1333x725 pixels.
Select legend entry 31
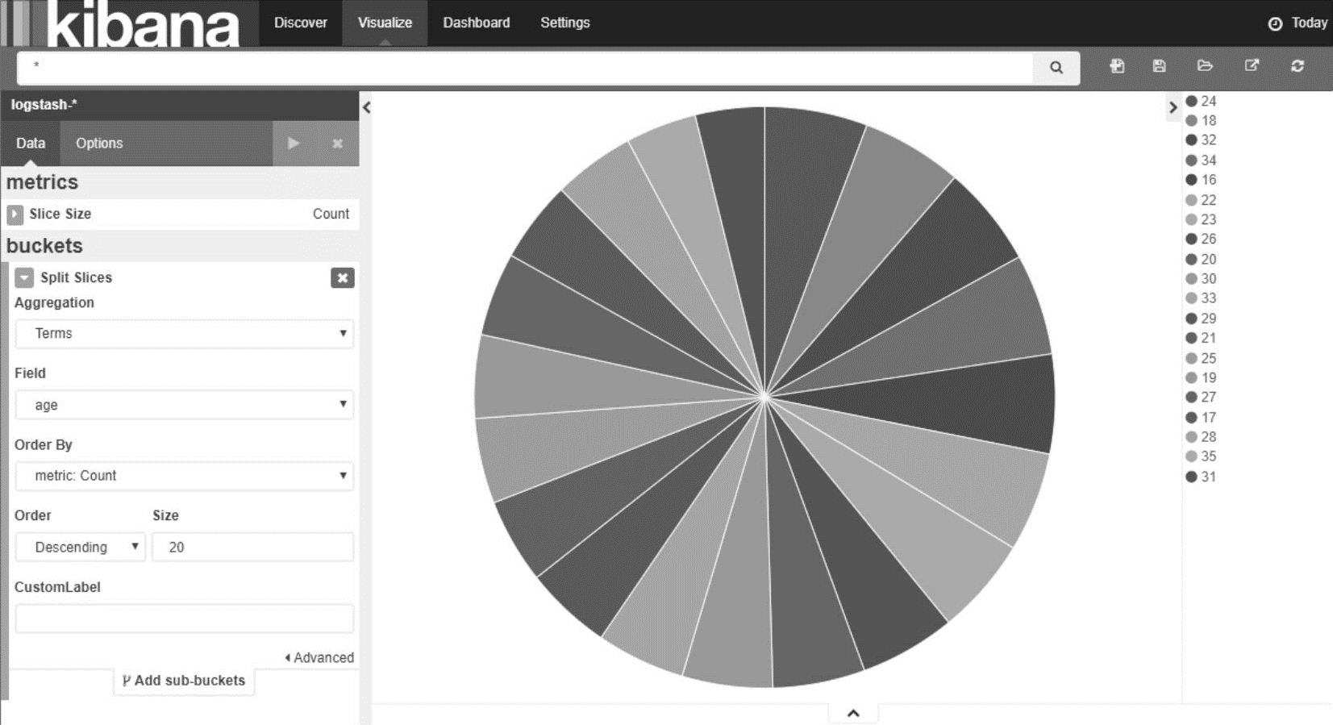click(1201, 477)
